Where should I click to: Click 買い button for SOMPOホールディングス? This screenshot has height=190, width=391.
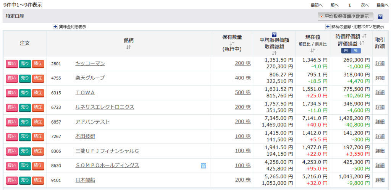point(12,166)
